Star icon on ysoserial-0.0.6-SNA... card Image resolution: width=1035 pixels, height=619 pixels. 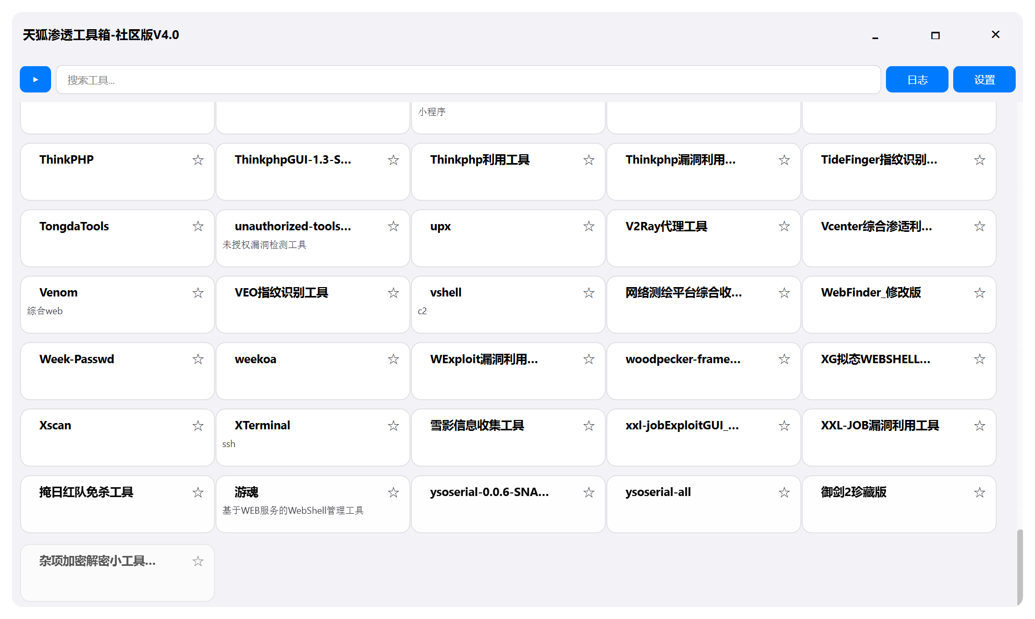click(x=589, y=492)
